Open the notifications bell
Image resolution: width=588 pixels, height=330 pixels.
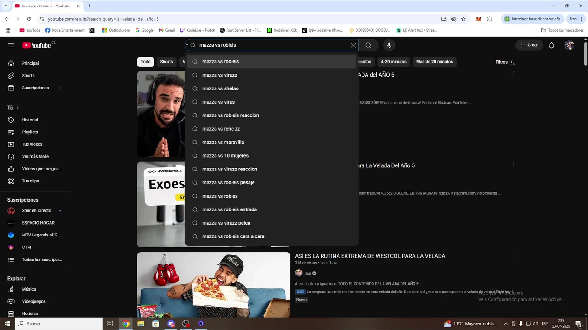552,45
